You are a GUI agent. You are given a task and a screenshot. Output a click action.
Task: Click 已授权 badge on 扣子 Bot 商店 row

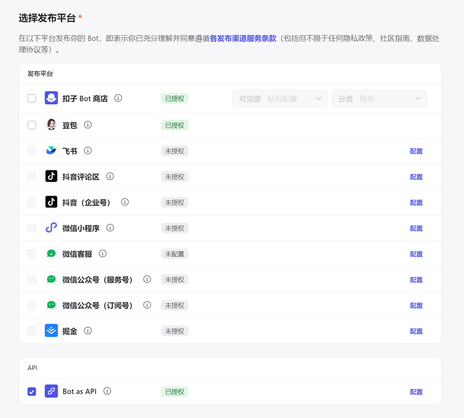coord(175,99)
